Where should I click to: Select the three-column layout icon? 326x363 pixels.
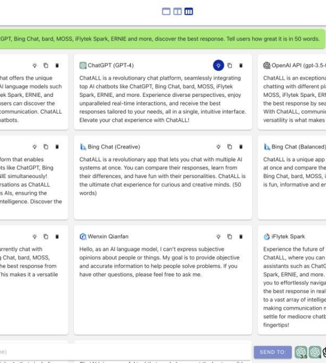189,11
